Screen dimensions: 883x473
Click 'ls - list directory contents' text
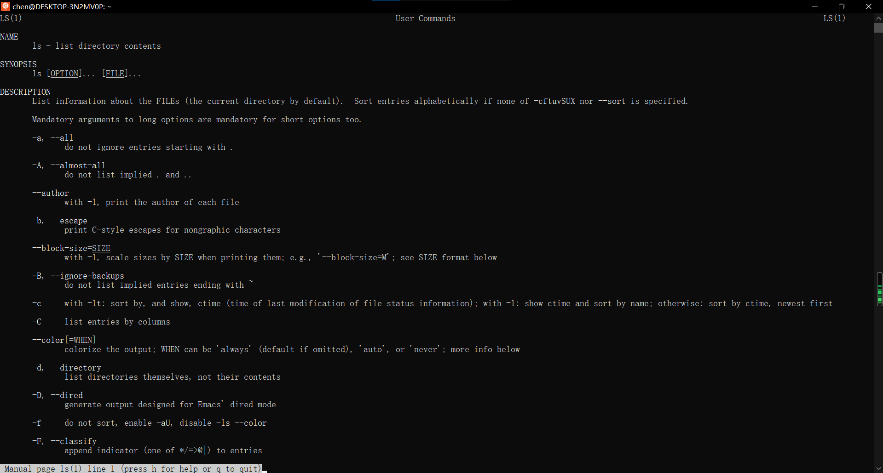coord(97,46)
